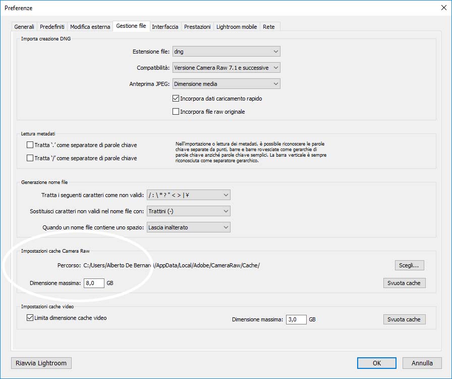
Task: Toggle Limita dimensione cache video checkbox
Action: 30,318
